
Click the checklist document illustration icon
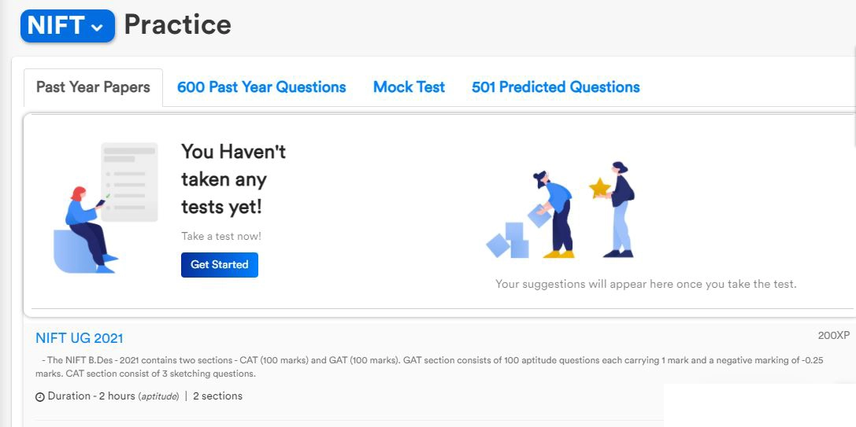(x=129, y=181)
